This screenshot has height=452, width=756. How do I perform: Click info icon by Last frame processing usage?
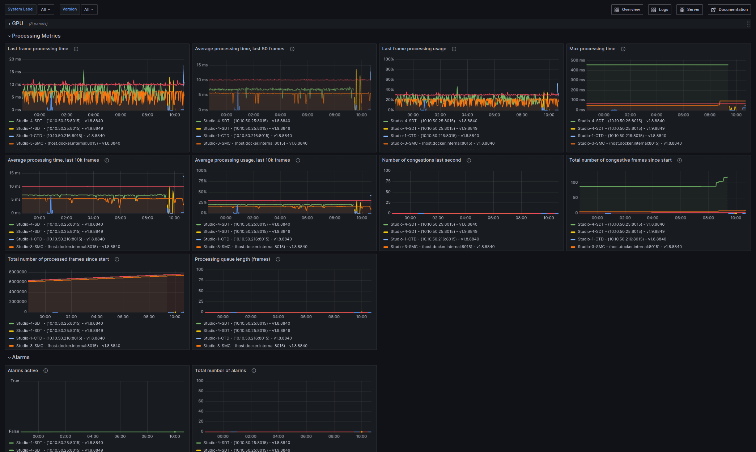click(x=454, y=49)
